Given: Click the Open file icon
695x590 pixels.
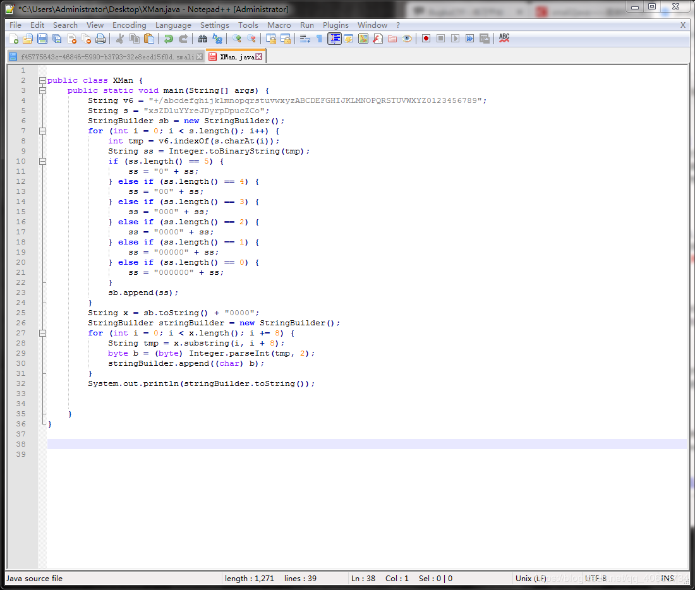Looking at the screenshot, I should click(x=27, y=39).
